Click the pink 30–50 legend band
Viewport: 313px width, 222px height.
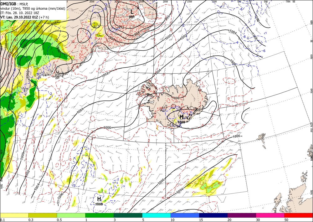pyautogui.click(x=270, y=215)
